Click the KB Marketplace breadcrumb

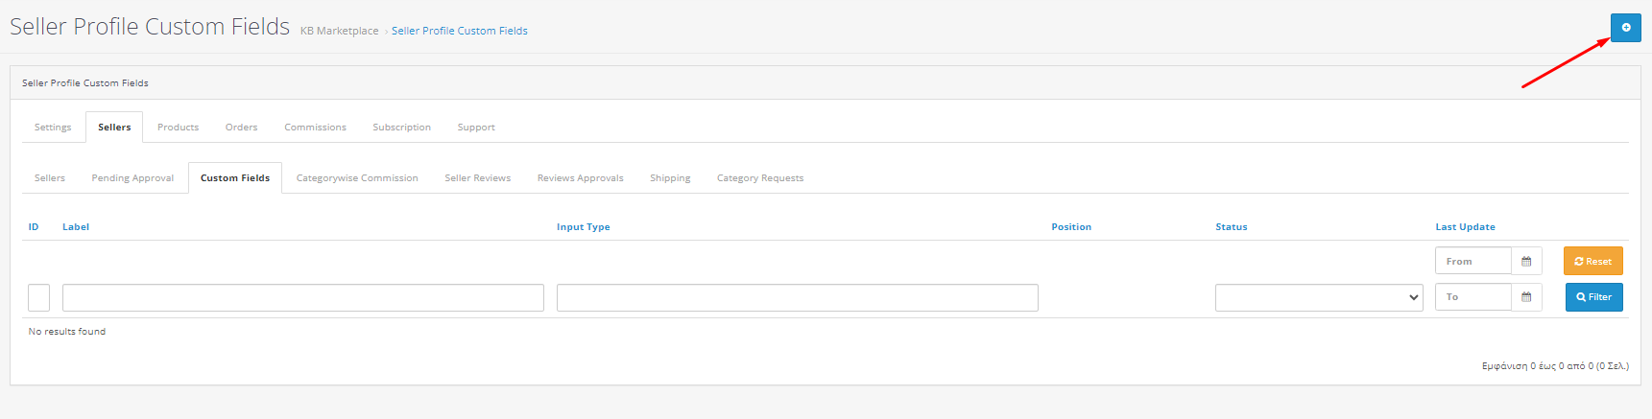tap(339, 31)
